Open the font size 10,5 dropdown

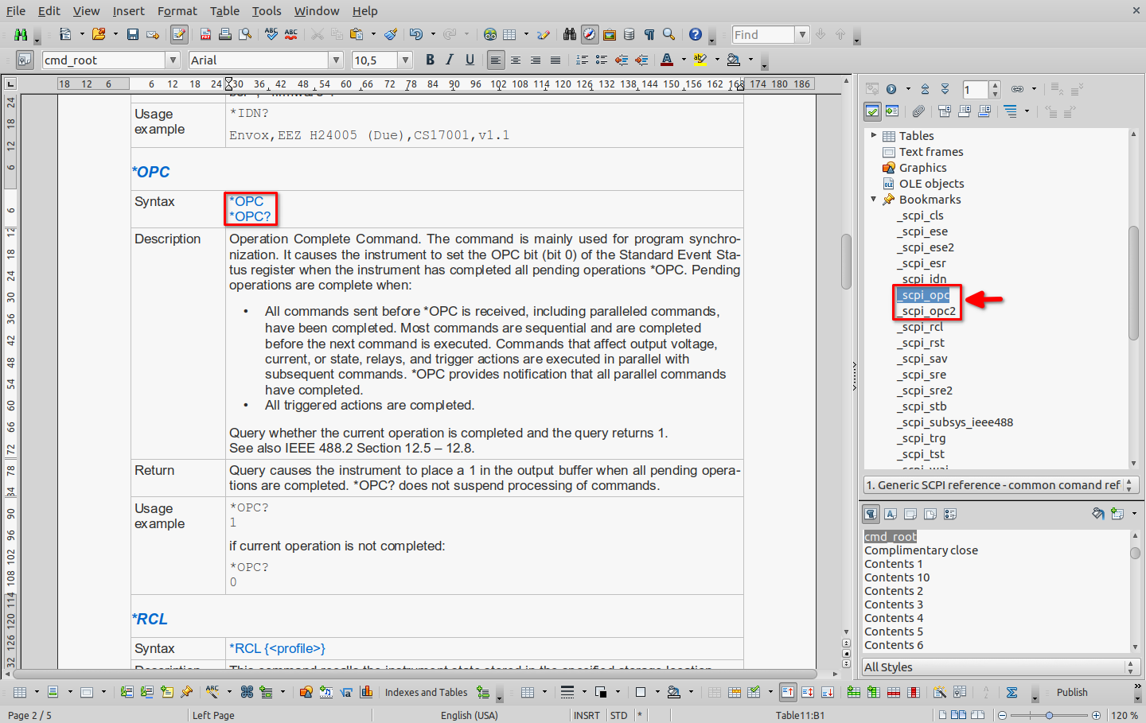[405, 60]
